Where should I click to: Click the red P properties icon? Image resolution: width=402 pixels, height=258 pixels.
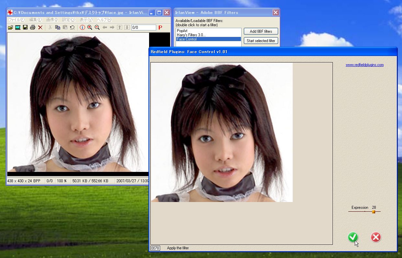[160, 28]
